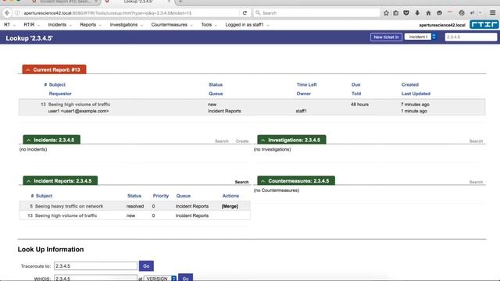The image size is (500, 281).
Task: Click the 'user1 <user1@example.com>' requestor text
Action: (x=78, y=111)
